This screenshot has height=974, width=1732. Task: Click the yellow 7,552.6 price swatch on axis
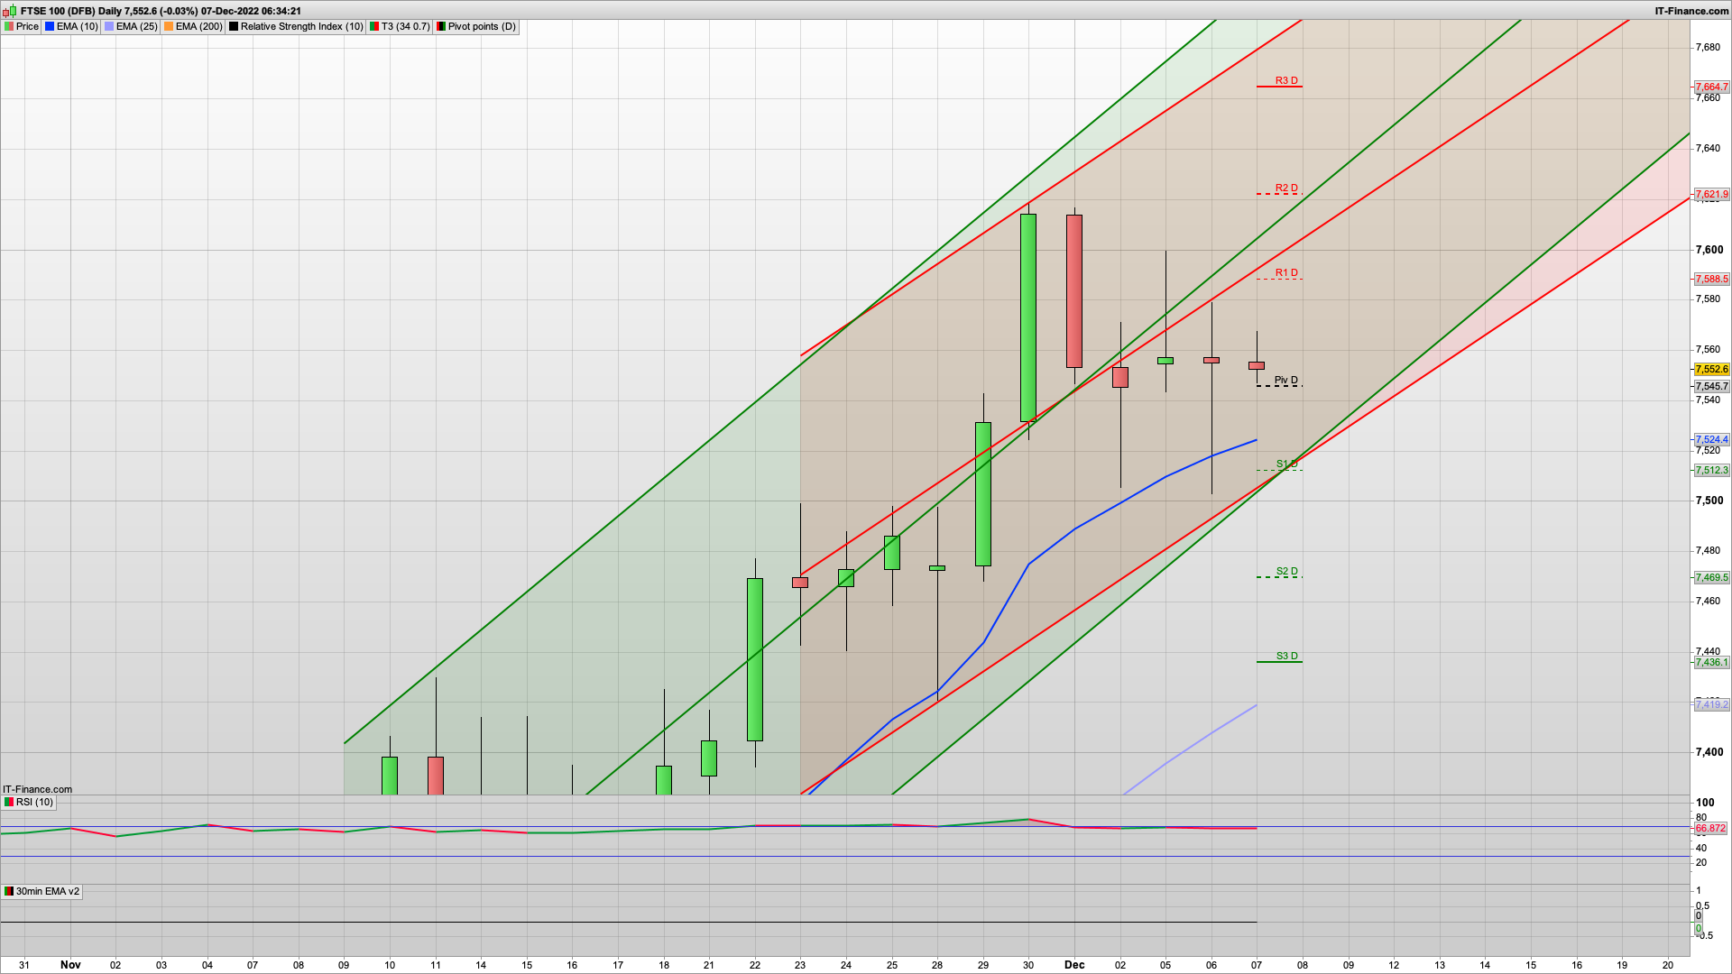(1709, 369)
